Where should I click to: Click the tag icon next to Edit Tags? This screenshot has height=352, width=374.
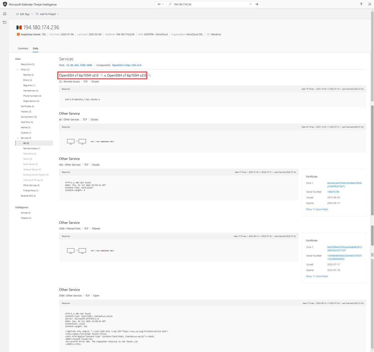tap(18, 14)
